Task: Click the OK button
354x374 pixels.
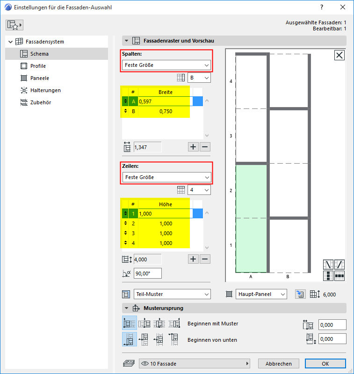Action: coord(325,364)
